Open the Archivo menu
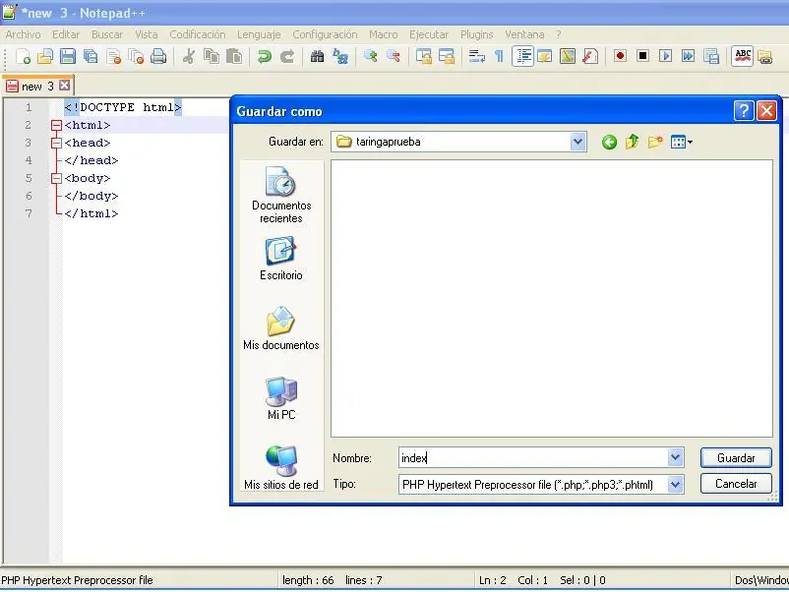 [23, 34]
